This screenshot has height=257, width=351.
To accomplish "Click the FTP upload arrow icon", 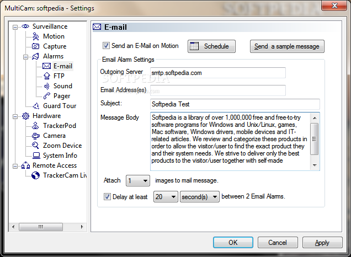I will 46,76.
